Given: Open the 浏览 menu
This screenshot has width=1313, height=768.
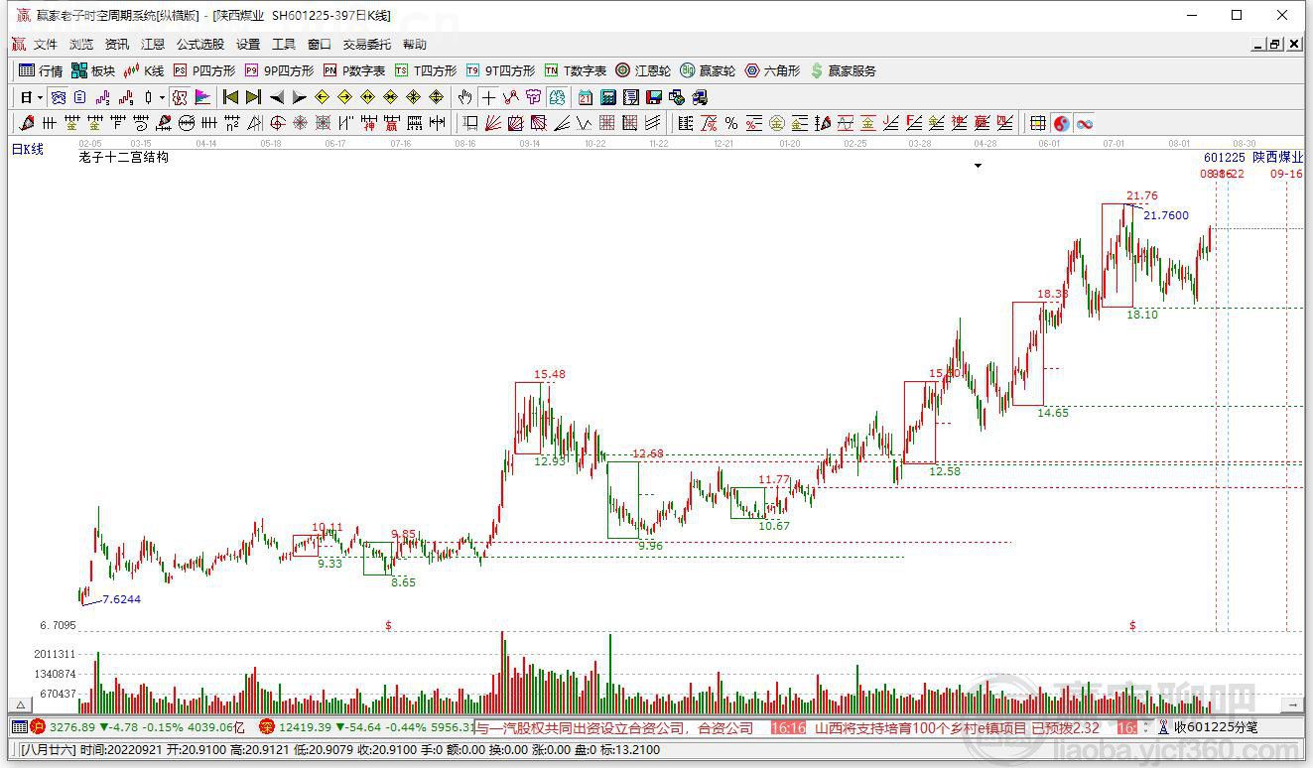Looking at the screenshot, I should tap(81, 45).
